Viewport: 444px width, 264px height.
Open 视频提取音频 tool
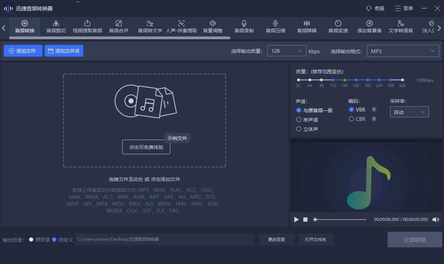click(x=87, y=27)
